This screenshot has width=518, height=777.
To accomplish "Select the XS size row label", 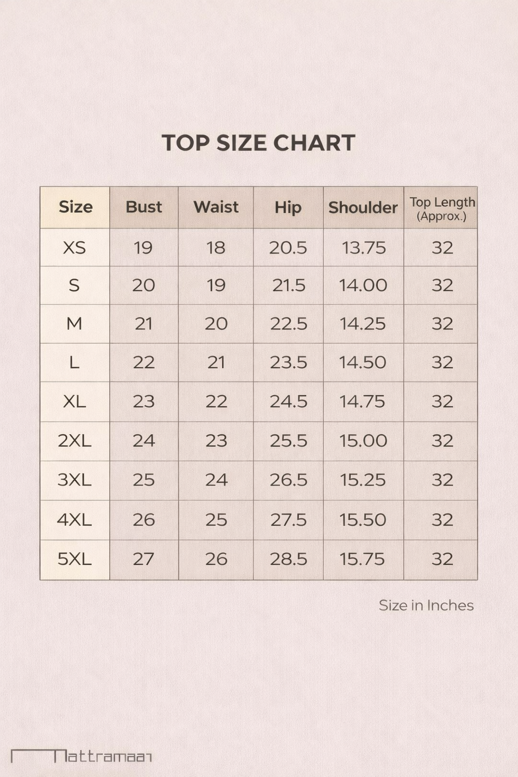I will (x=74, y=248).
